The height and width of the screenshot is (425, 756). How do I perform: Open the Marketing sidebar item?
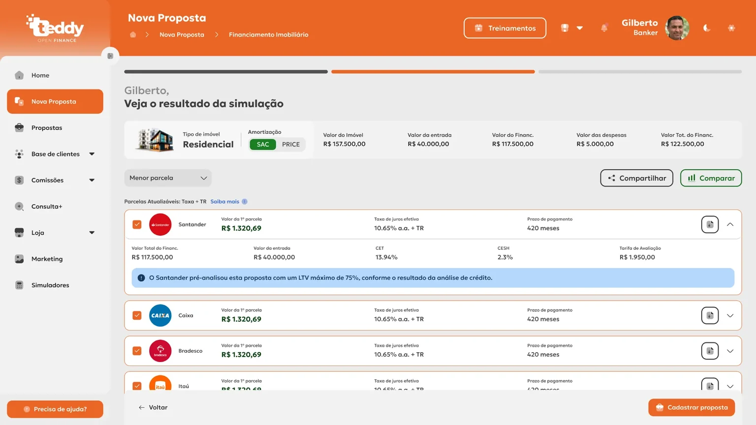pos(55,259)
